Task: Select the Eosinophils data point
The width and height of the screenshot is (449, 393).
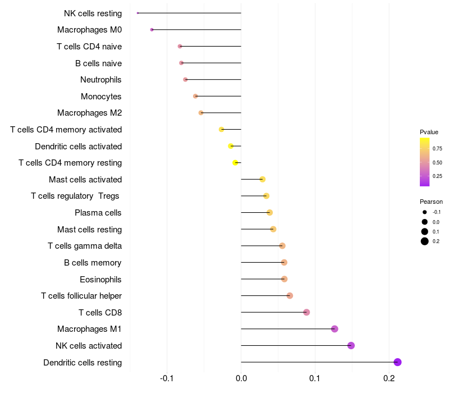Action: 284,279
